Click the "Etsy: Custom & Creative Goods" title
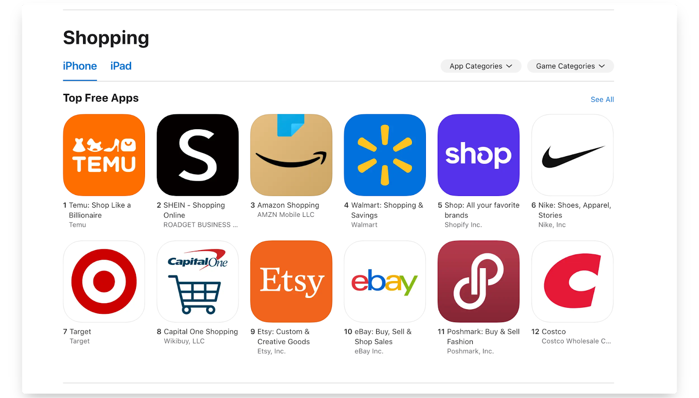The height and width of the screenshot is (398, 699). [x=284, y=336]
